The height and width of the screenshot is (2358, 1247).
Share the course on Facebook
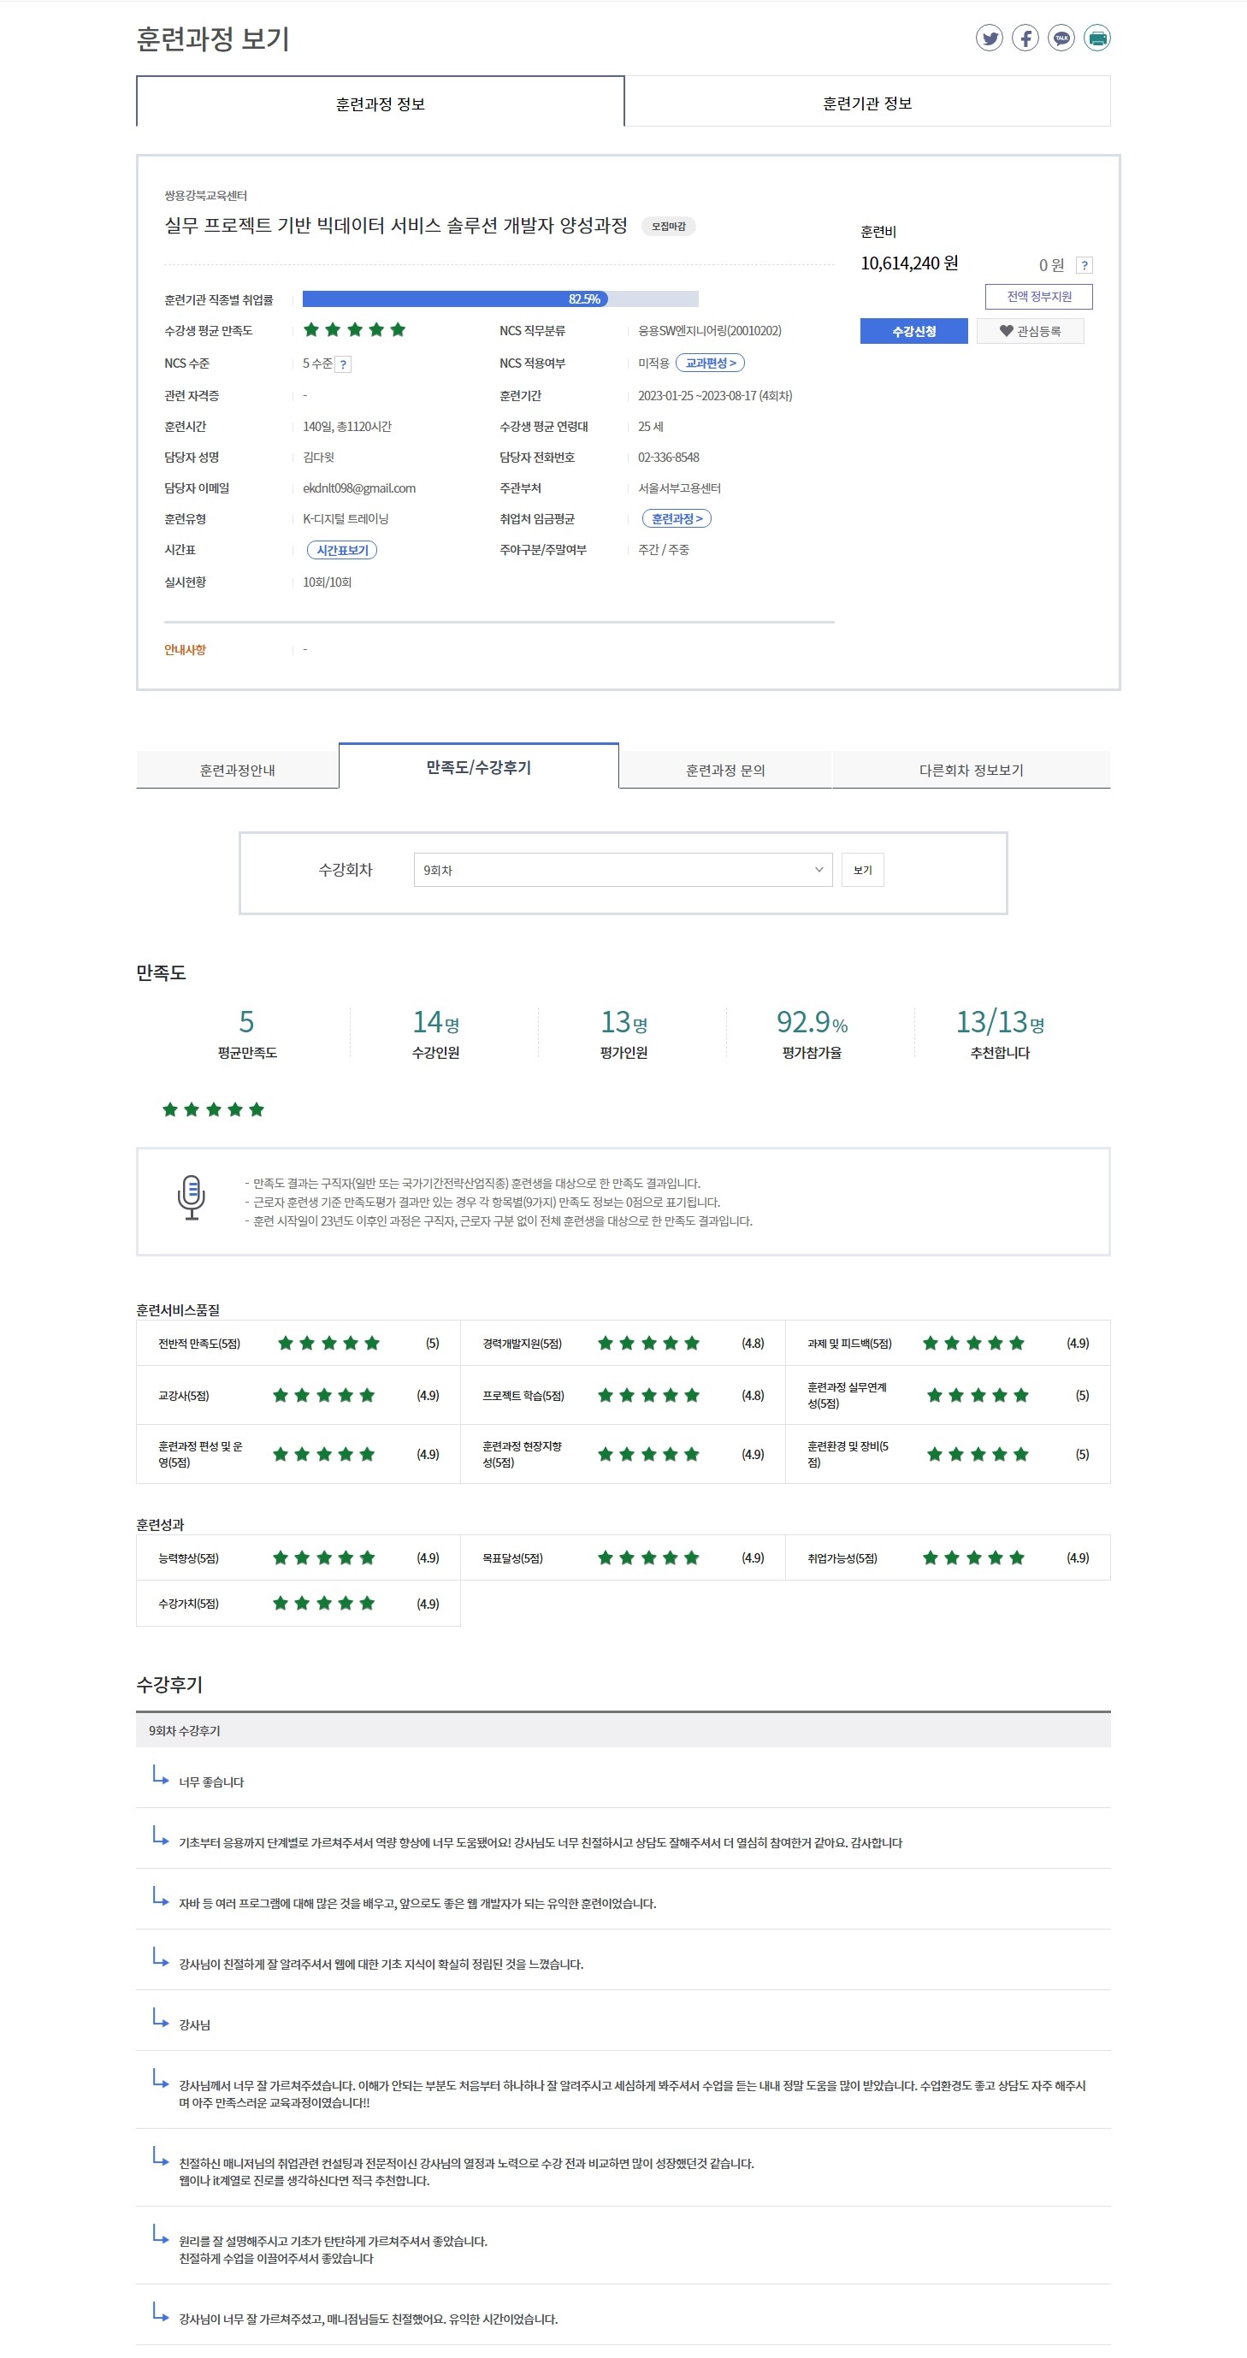(x=1025, y=38)
